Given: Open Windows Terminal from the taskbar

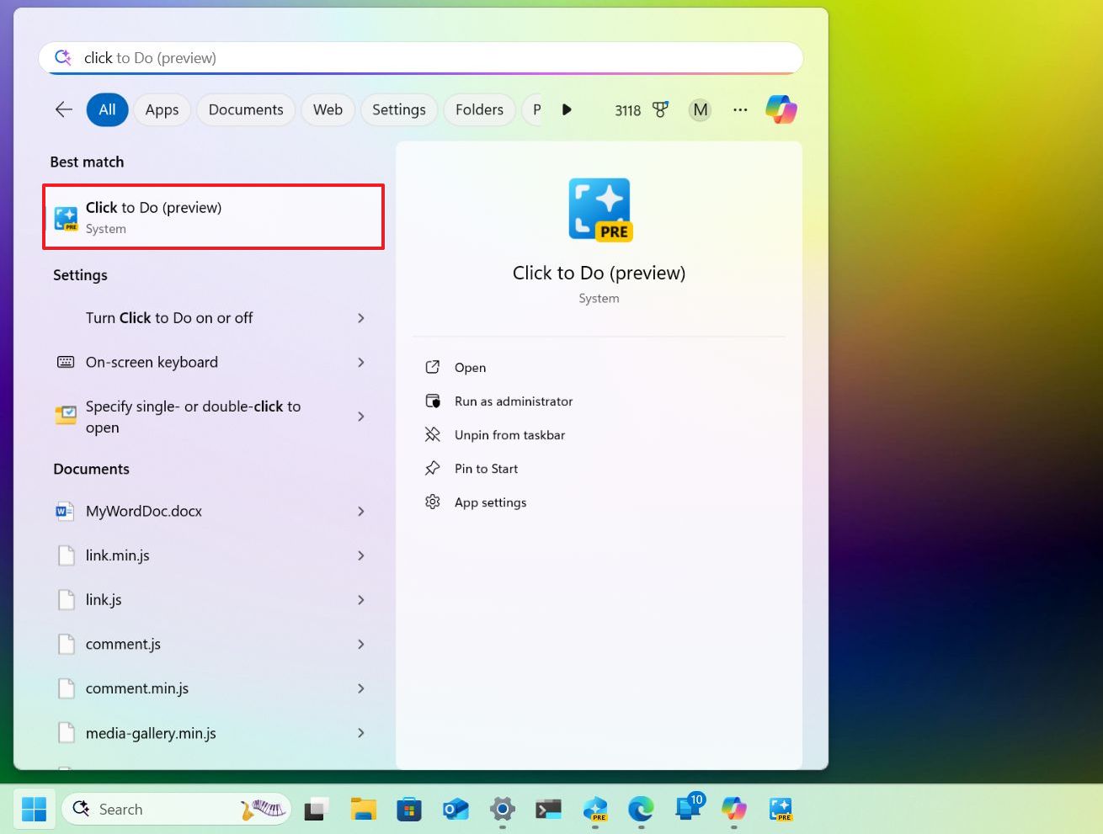Looking at the screenshot, I should tap(548, 809).
